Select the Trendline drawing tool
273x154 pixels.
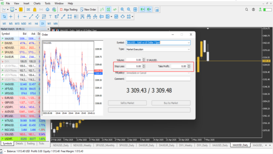coord(31,16)
